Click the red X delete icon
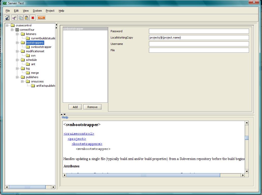262x195 pixels. pyautogui.click(x=33, y=18)
